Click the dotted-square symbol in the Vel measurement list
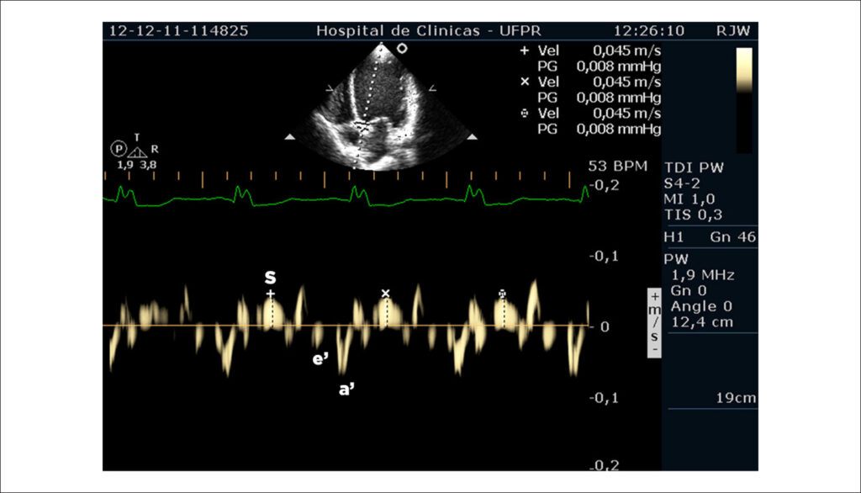 pyautogui.click(x=525, y=114)
